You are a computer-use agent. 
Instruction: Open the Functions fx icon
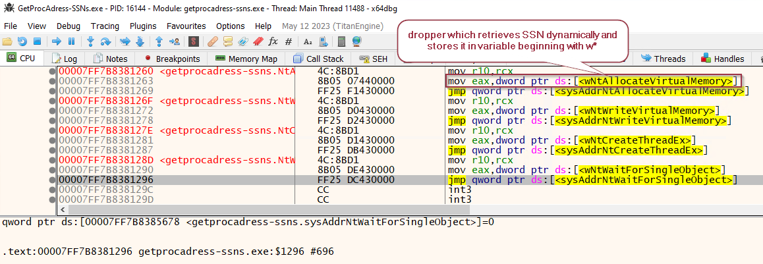[273, 42]
